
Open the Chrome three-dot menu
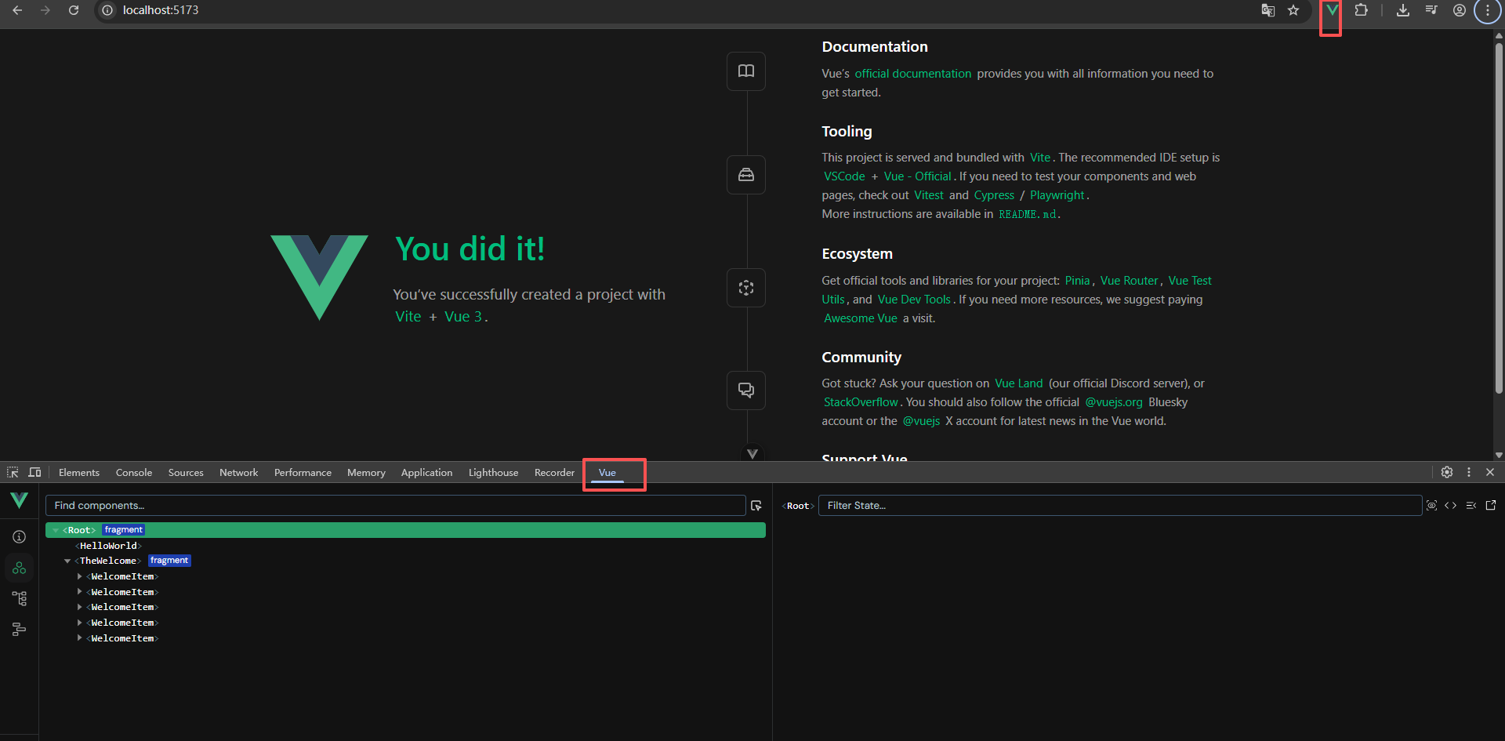pos(1488,10)
